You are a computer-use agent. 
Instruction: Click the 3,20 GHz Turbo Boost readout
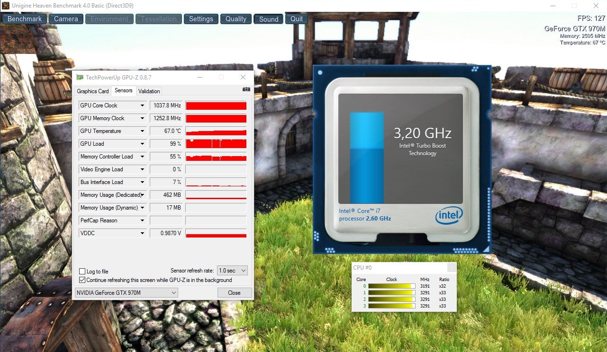[x=423, y=133]
